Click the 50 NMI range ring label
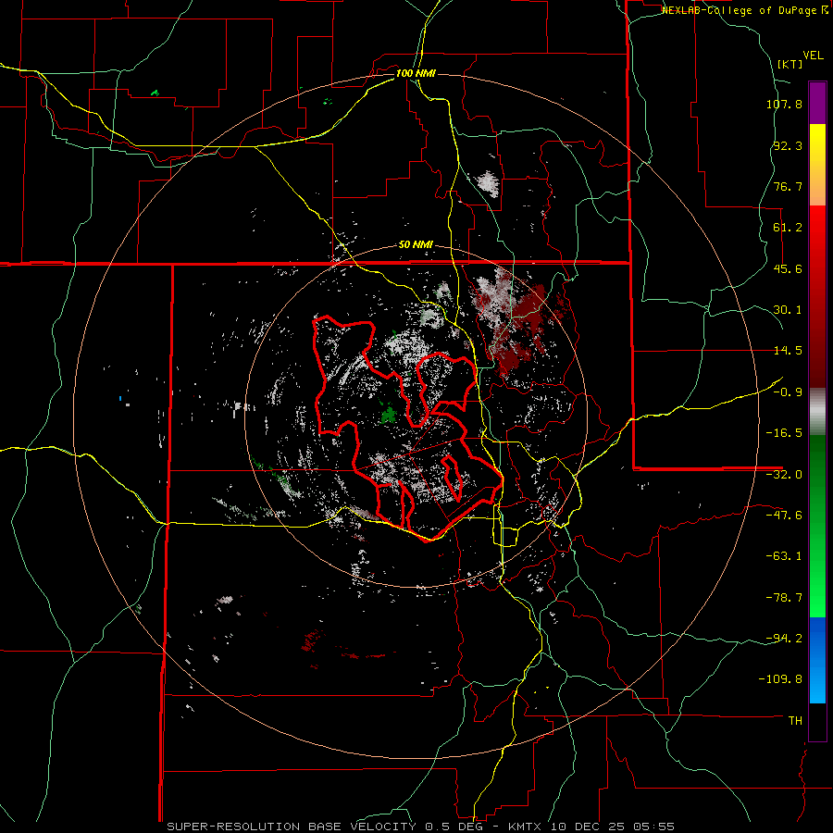 click(416, 245)
